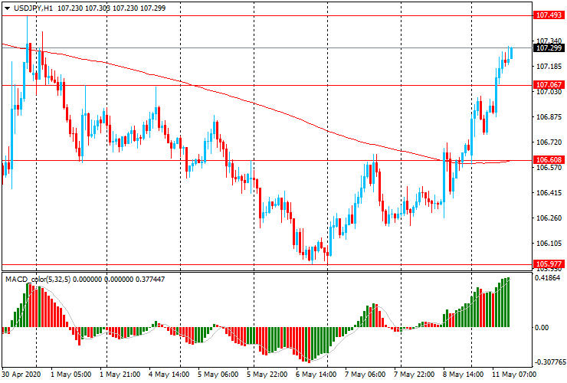This screenshot has height=383, width=567.
Task: Click the 1 May 05:00 time axis label
Action: (70, 374)
